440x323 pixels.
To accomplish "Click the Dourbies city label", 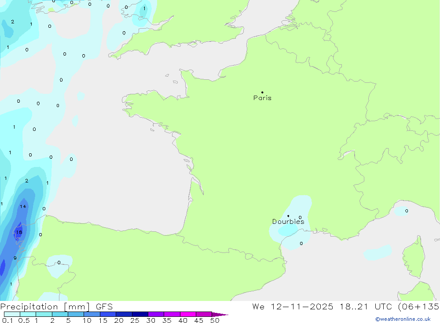I will point(288,222).
